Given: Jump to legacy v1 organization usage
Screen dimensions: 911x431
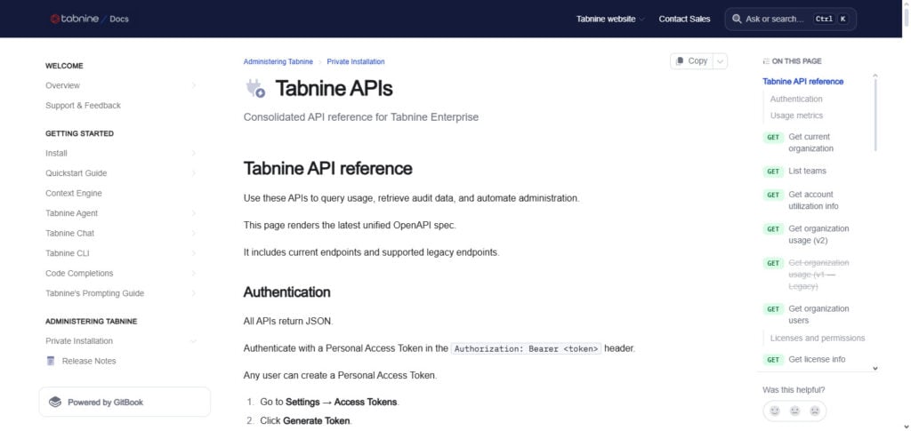Looking at the screenshot, I should [x=818, y=275].
